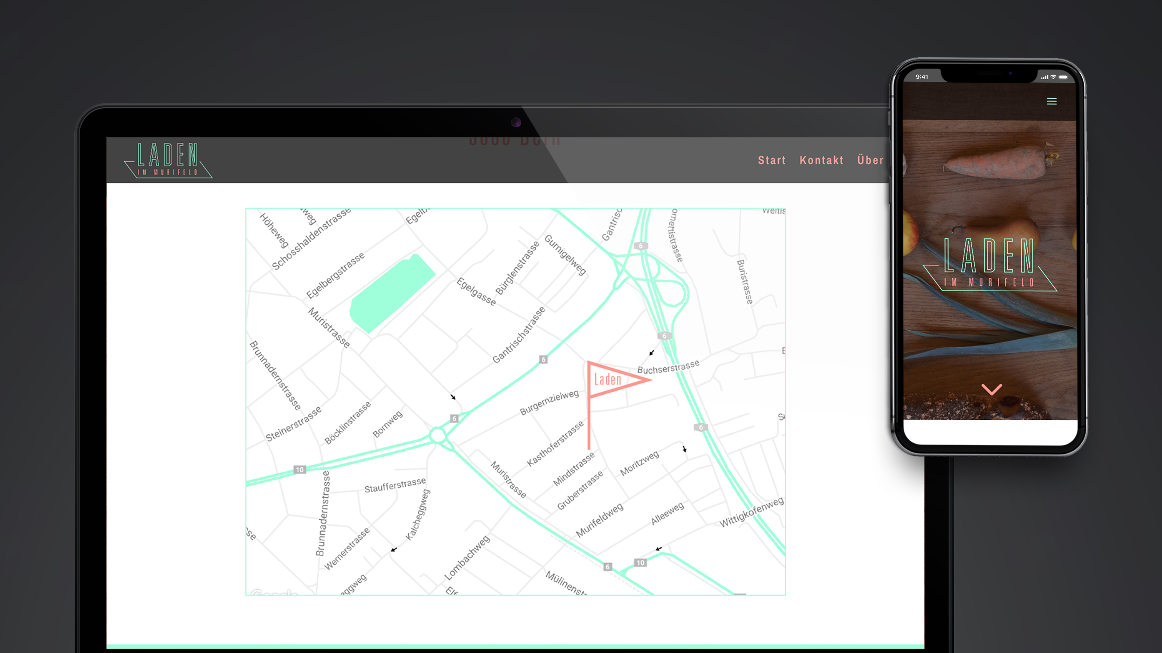Click the route 10 badge near Brunnadernstrasse
This screenshot has width=1162, height=653.
coord(299,470)
